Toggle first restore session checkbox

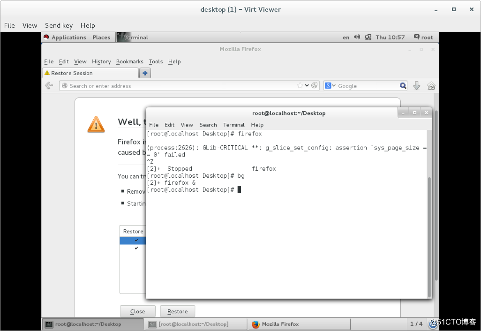(x=136, y=240)
